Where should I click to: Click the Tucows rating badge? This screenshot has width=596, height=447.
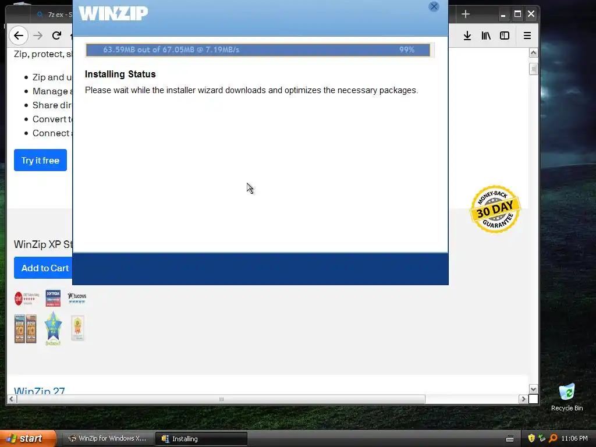(x=77, y=297)
